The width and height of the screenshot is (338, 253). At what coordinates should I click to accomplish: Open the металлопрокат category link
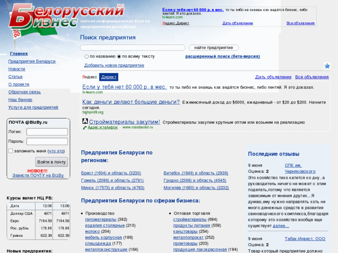pyautogui.click(x=188, y=238)
